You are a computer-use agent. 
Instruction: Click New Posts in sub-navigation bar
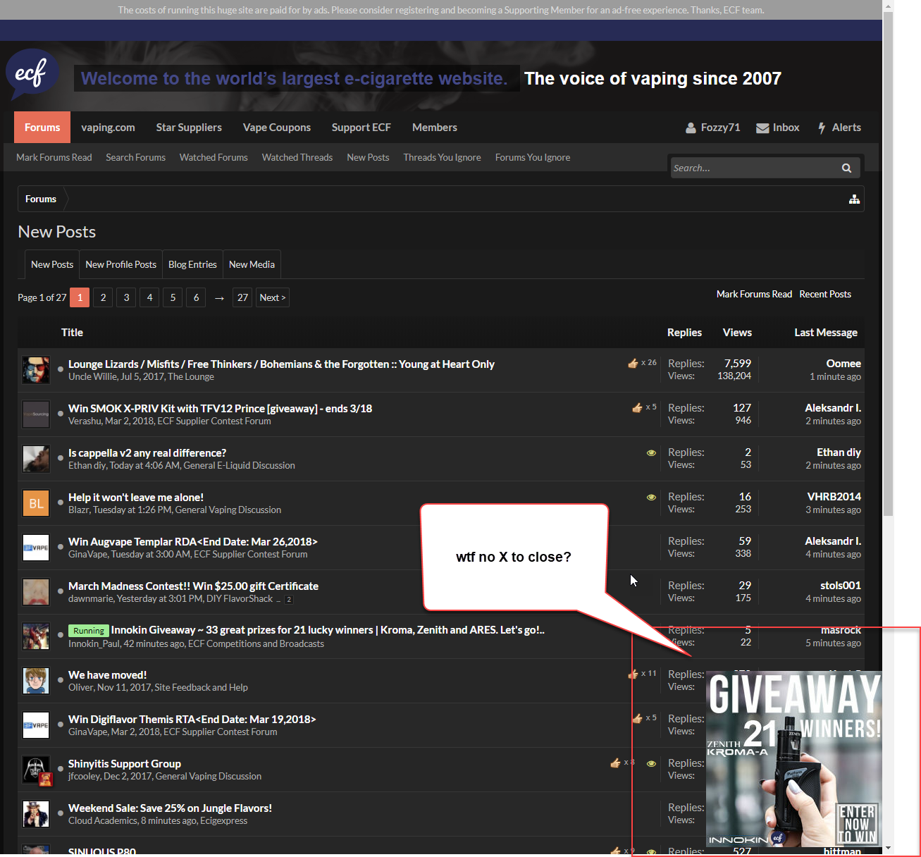368,157
